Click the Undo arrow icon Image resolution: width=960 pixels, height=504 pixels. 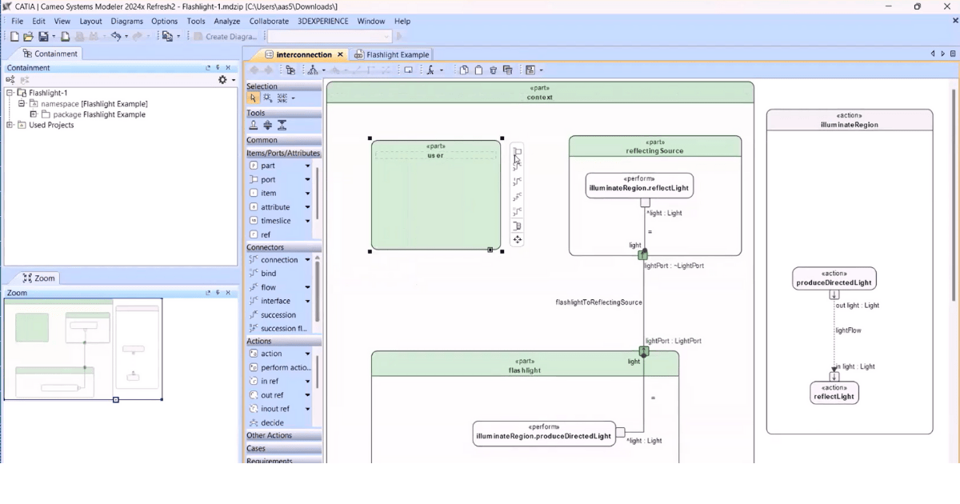(116, 36)
